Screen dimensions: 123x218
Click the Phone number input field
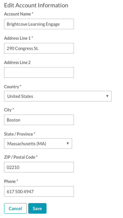click(x=39, y=191)
